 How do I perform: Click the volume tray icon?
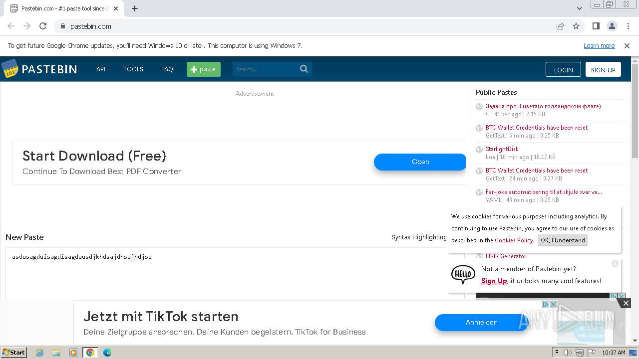click(568, 353)
